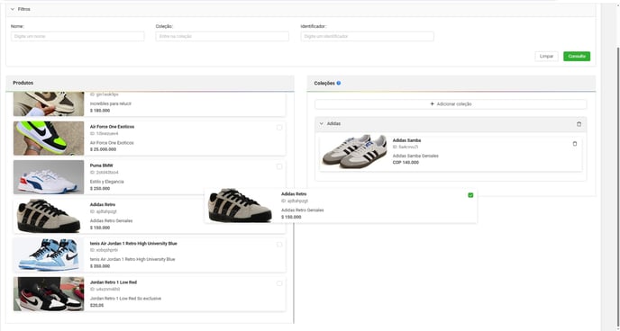The image size is (620, 331).
Task: Click the $ 25.000.000 price
Action: (104, 149)
